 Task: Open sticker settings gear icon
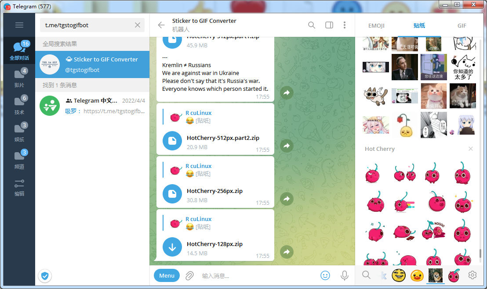pyautogui.click(x=472, y=275)
